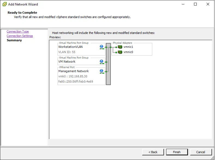Screen dimensions: 215x160
Task: Click the WorkstationVLAN port group name
Action: [x=70, y=47]
